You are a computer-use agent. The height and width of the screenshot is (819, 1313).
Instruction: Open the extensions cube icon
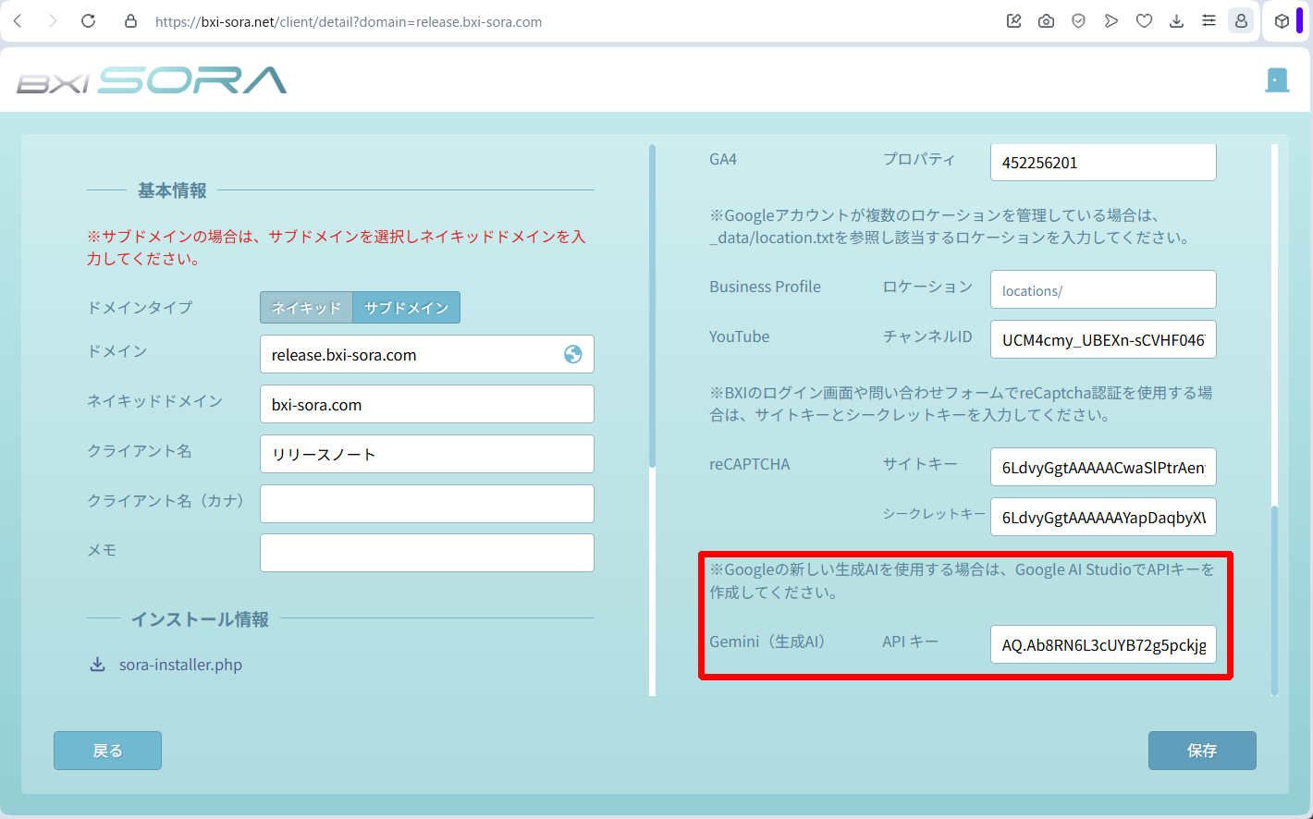(1282, 21)
